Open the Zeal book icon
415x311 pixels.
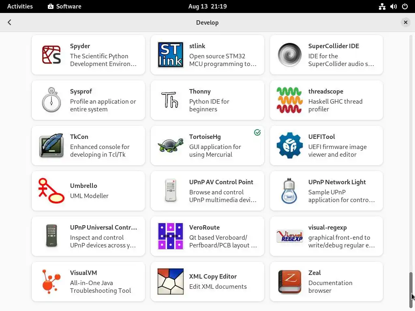(x=290, y=281)
